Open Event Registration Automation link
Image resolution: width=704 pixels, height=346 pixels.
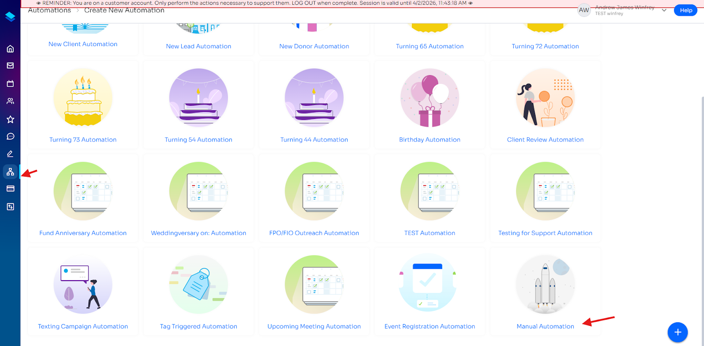point(430,326)
